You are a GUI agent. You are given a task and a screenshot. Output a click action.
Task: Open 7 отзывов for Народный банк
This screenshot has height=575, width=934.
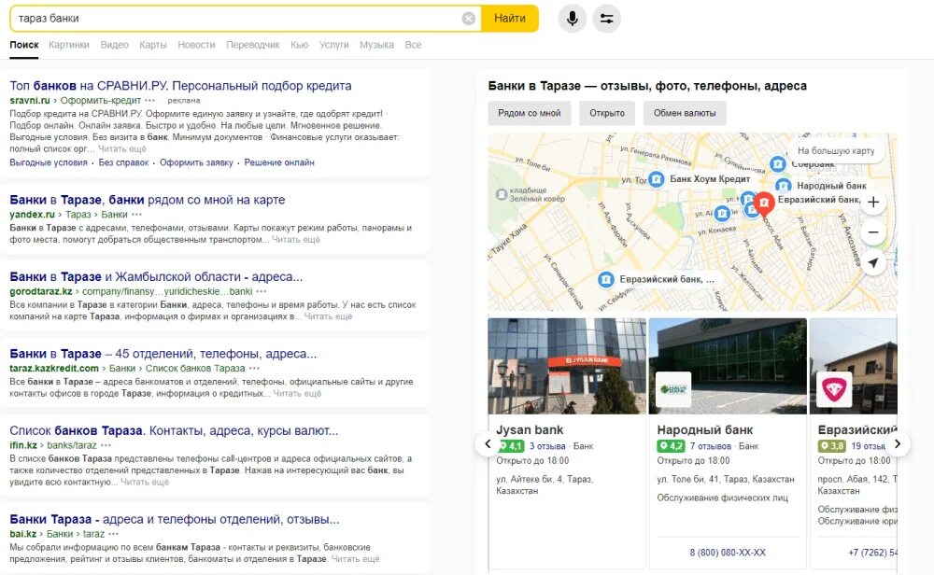point(711,446)
